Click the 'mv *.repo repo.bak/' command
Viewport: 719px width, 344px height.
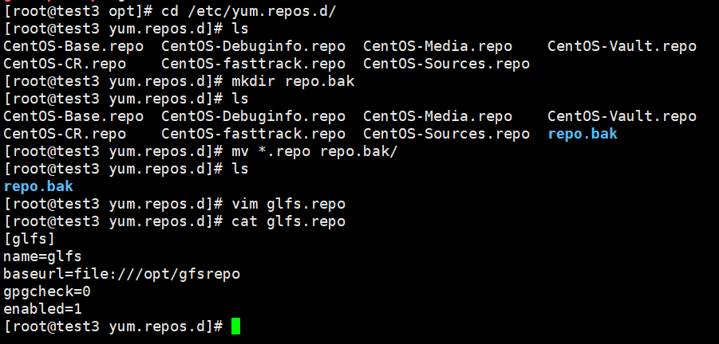pos(314,151)
